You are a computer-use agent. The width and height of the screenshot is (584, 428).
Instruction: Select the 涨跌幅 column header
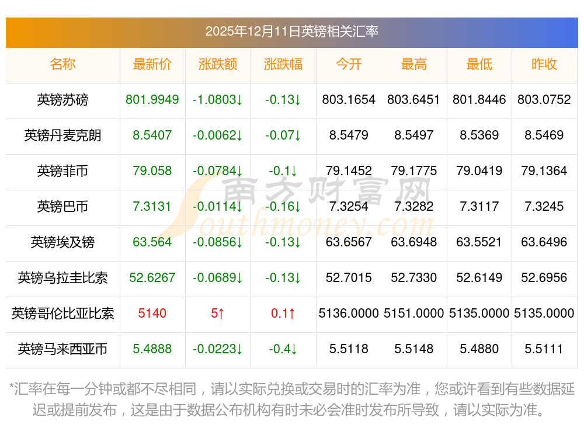283,64
